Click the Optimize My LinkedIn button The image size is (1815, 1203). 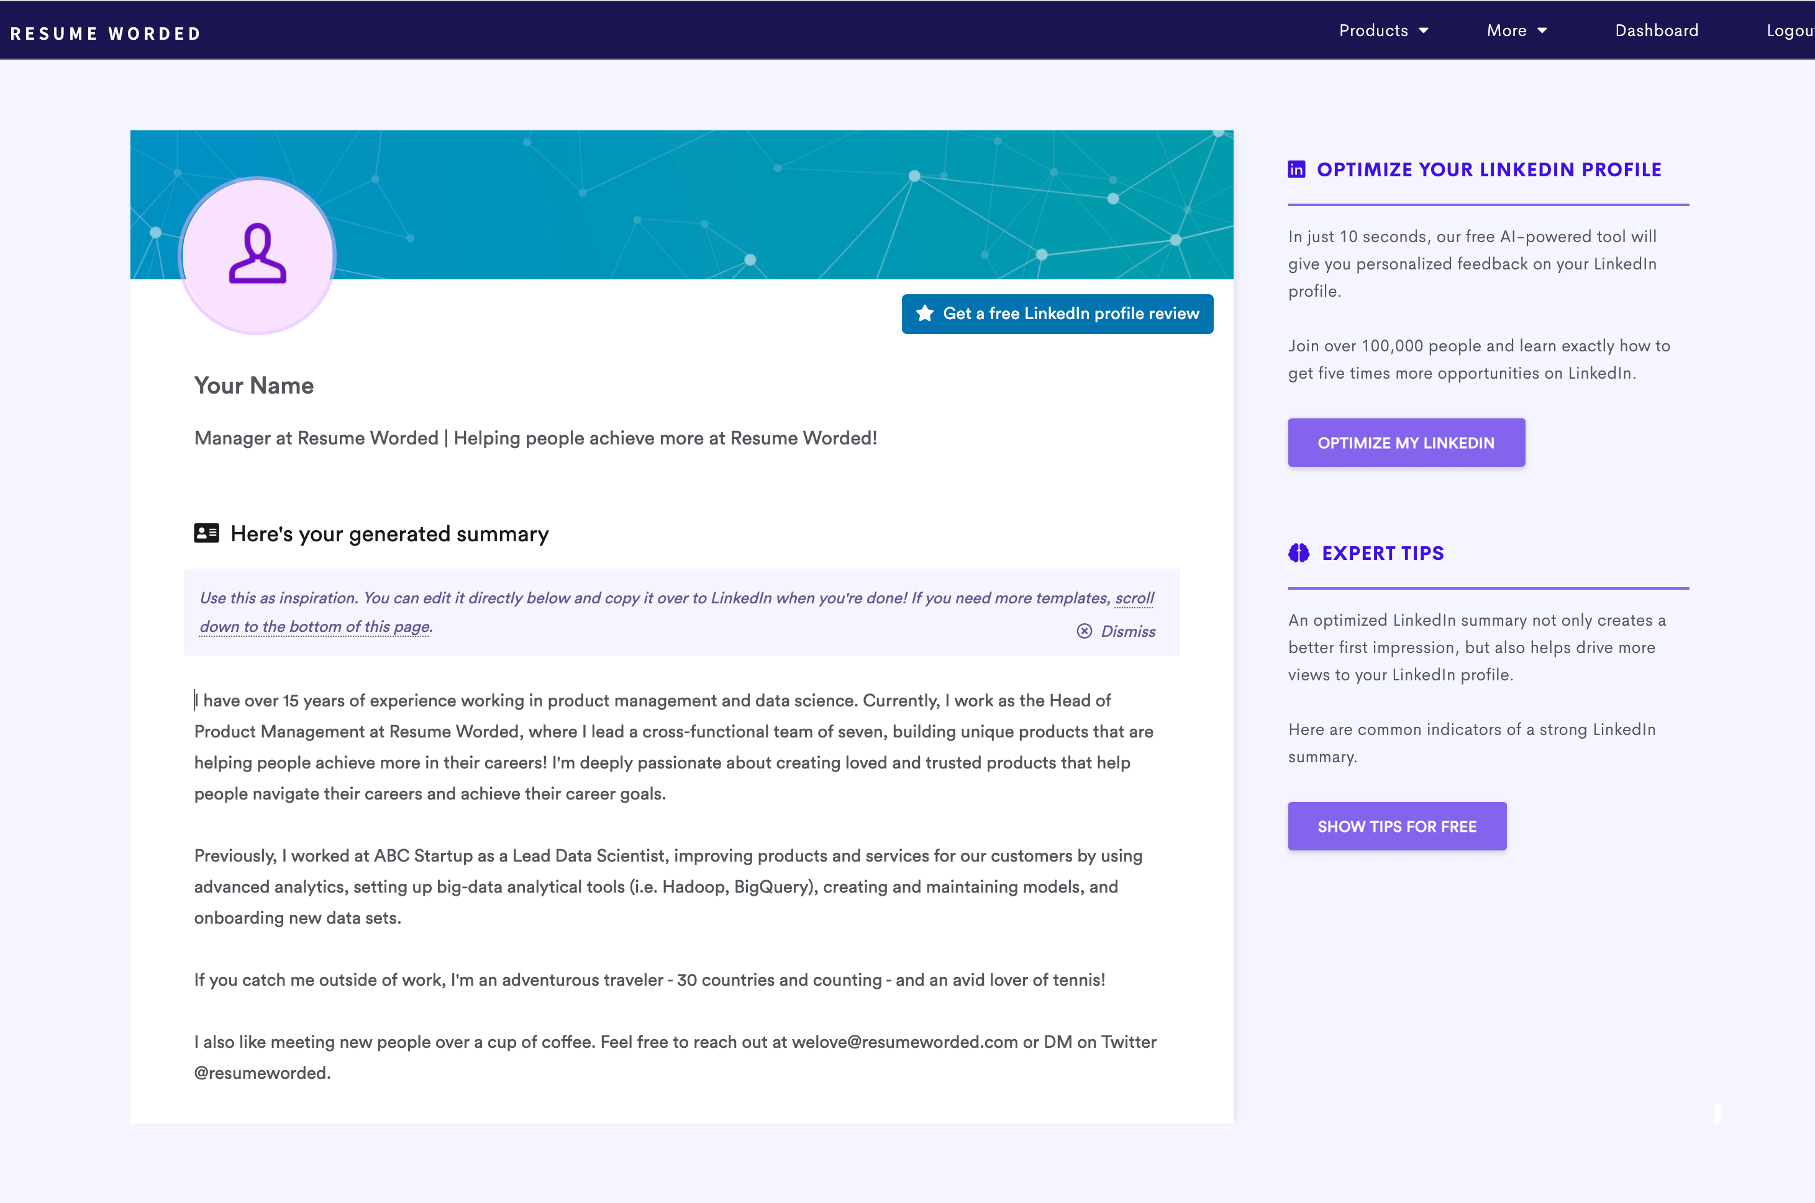[1405, 442]
